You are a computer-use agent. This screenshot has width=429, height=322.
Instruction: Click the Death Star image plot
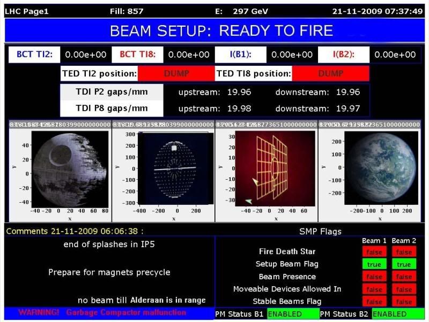[x=70, y=169]
